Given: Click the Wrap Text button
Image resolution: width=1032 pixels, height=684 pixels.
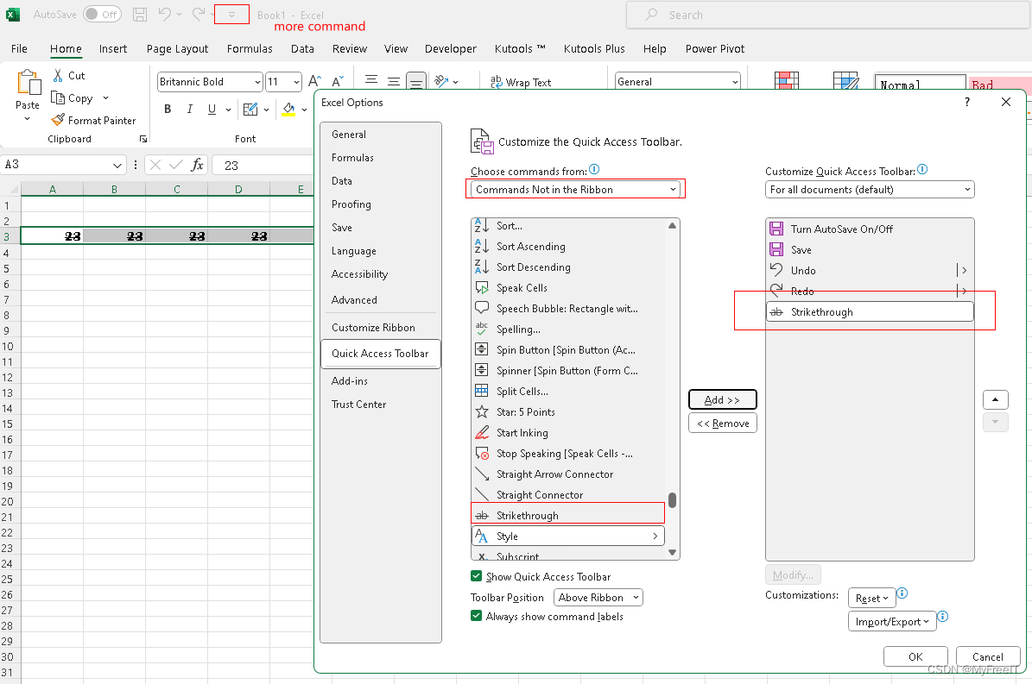Looking at the screenshot, I should tap(521, 82).
